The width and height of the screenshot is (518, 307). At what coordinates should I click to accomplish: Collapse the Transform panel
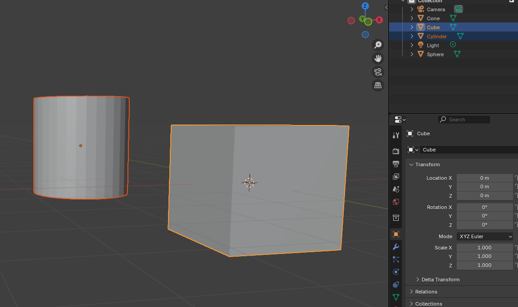[x=411, y=165]
